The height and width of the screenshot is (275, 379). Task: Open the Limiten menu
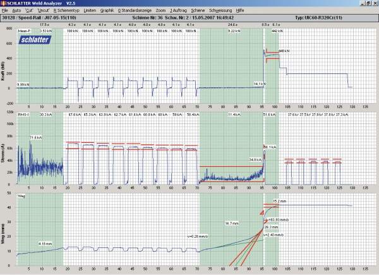click(x=88, y=11)
